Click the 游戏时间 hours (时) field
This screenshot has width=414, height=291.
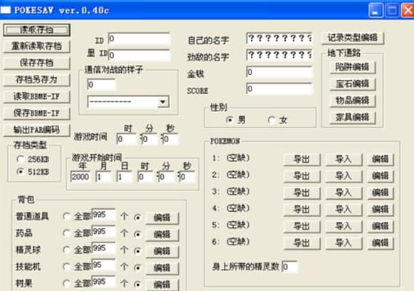(x=127, y=139)
